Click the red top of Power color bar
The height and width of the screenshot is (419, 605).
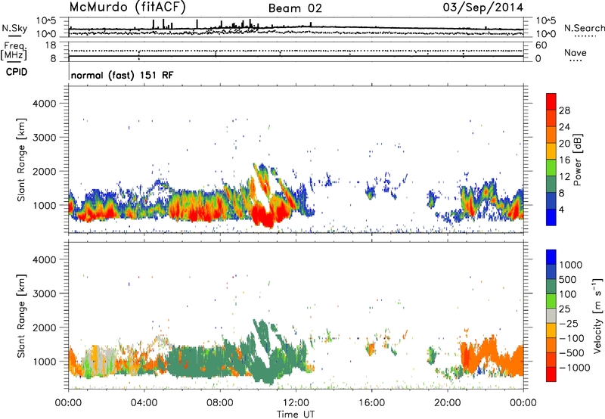tap(551, 101)
